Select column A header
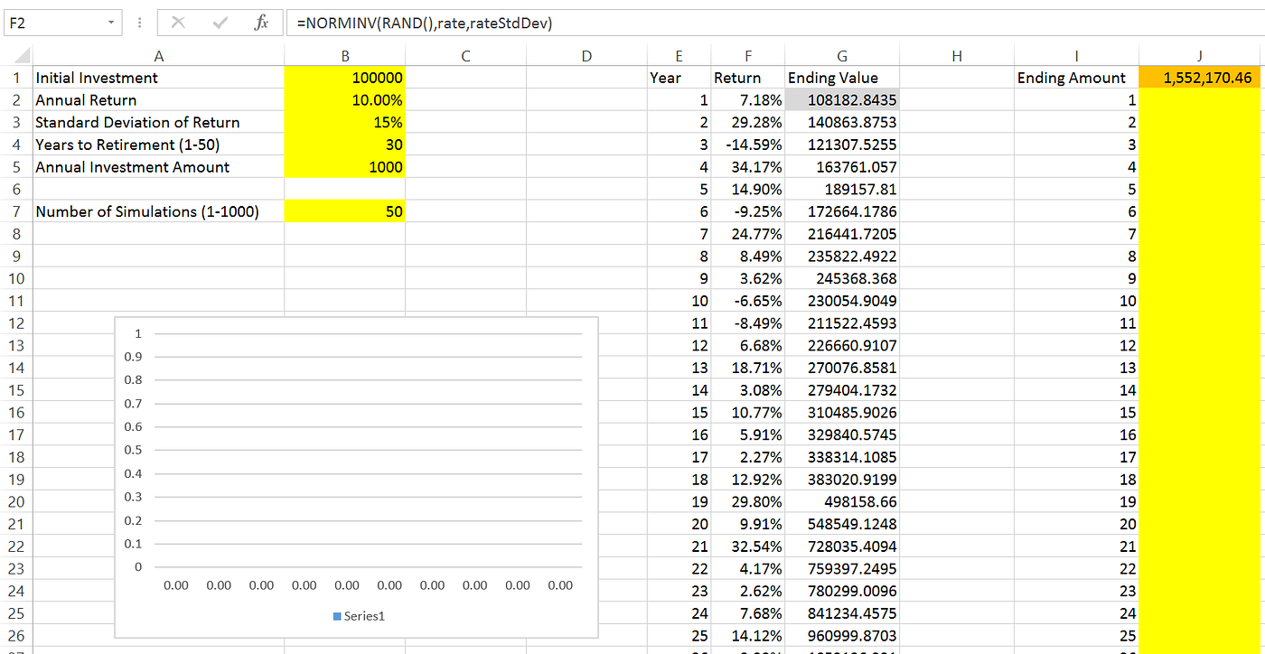 (x=158, y=54)
